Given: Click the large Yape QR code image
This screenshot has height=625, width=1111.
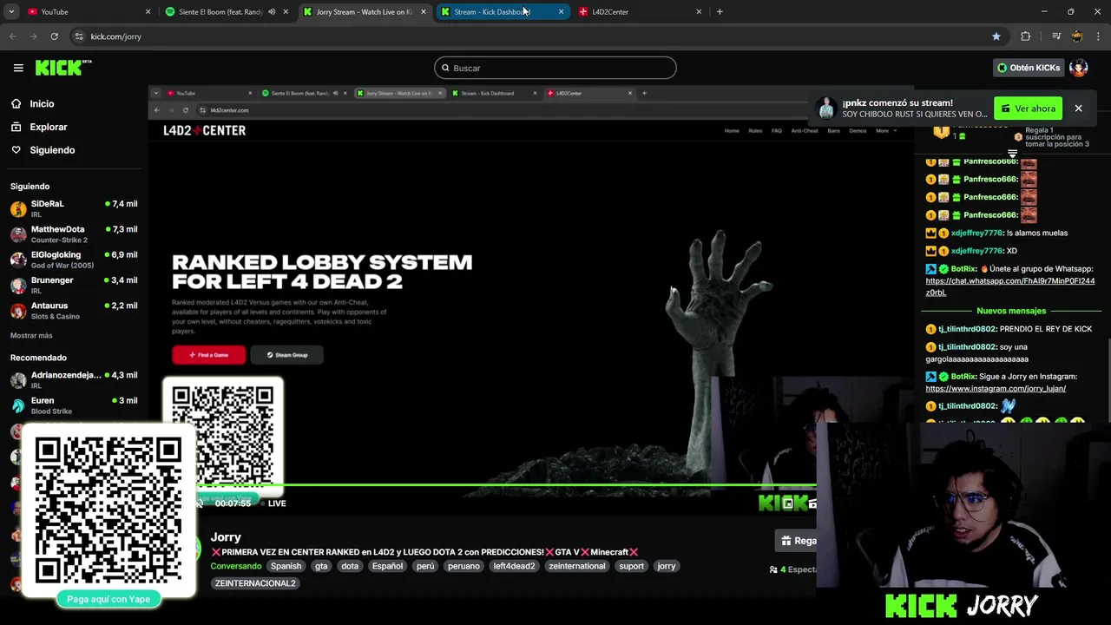Looking at the screenshot, I should [108, 510].
